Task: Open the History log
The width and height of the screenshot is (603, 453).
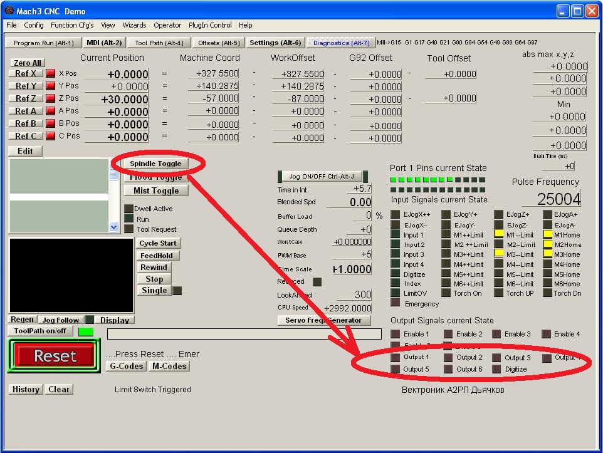Action: 26,389
